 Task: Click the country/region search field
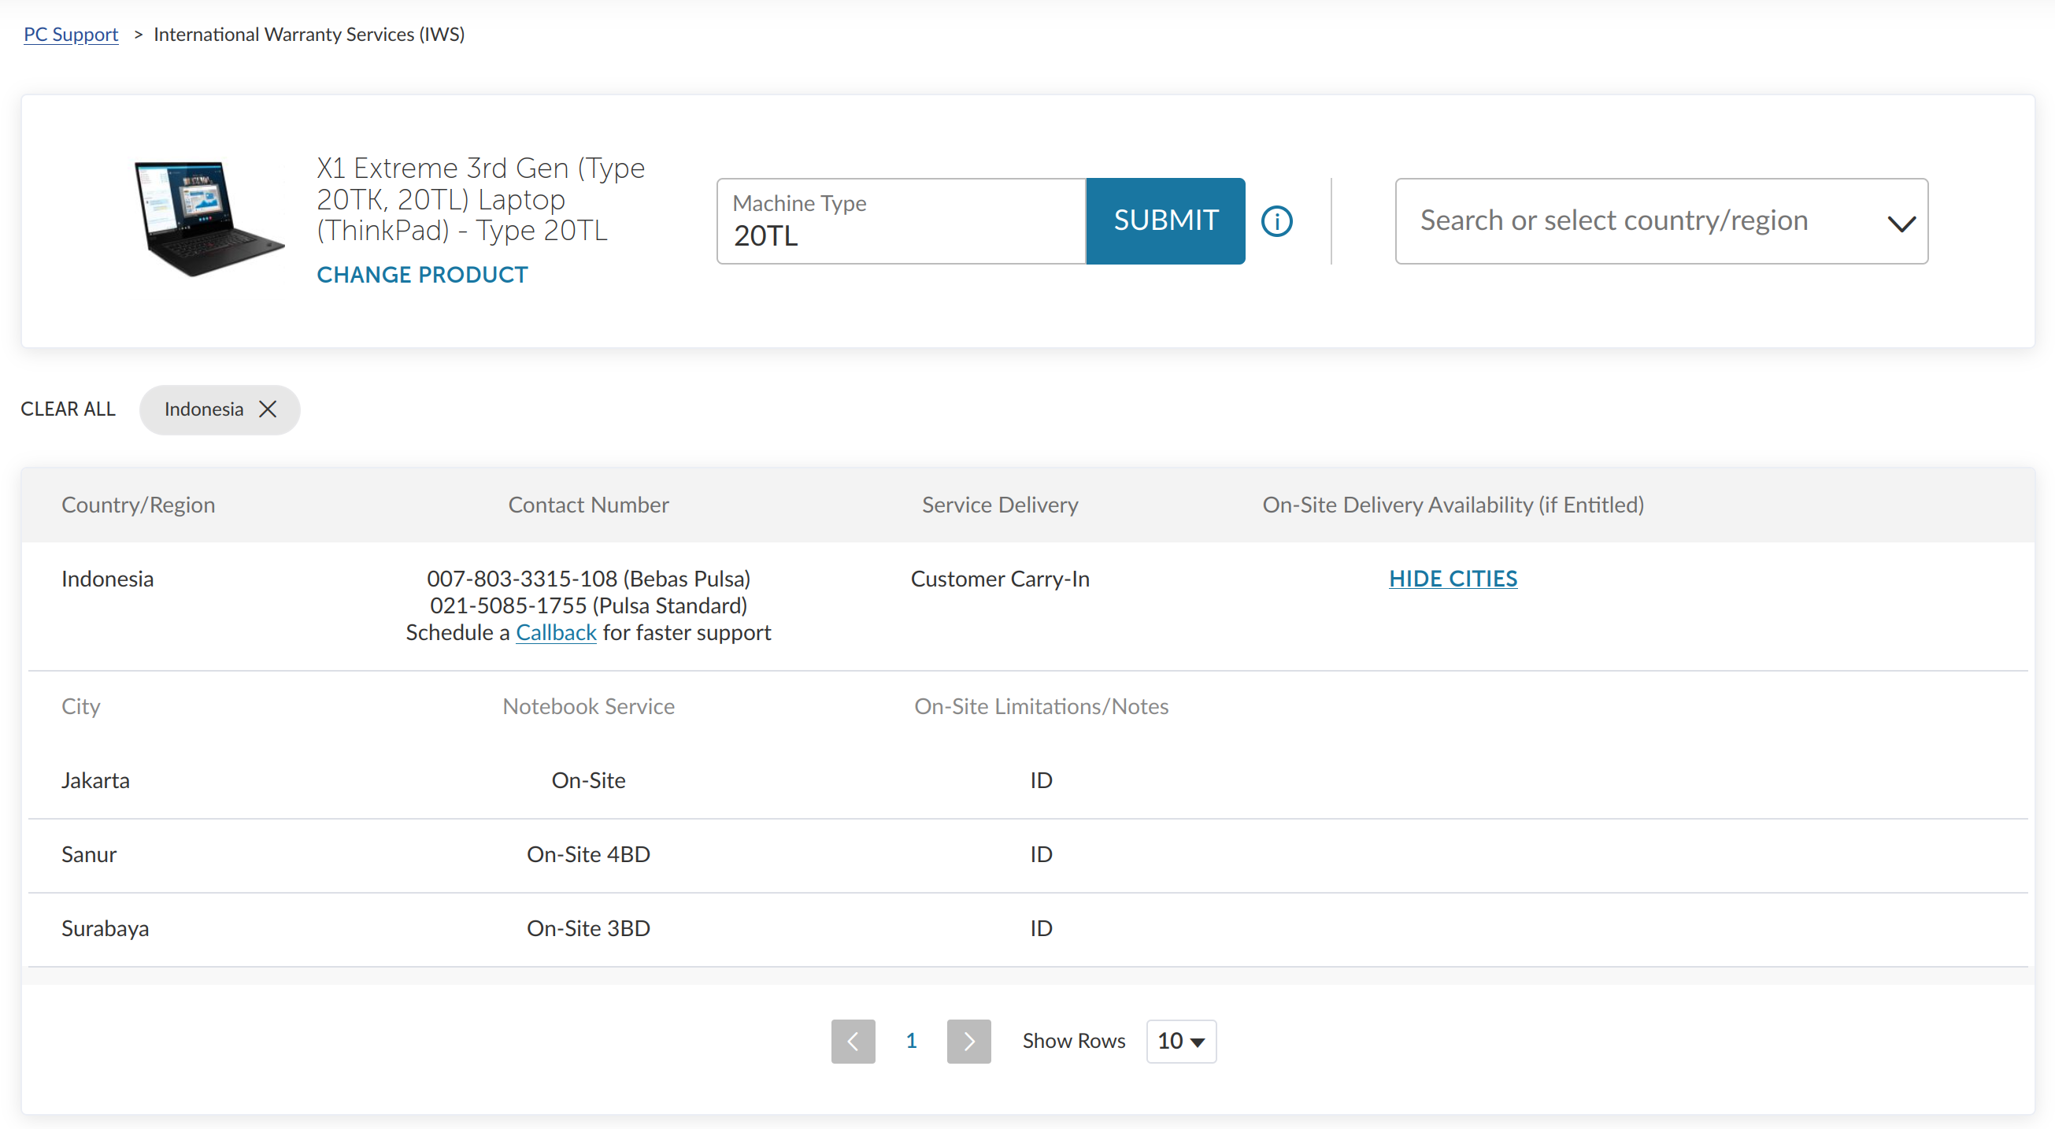pyautogui.click(x=1661, y=221)
